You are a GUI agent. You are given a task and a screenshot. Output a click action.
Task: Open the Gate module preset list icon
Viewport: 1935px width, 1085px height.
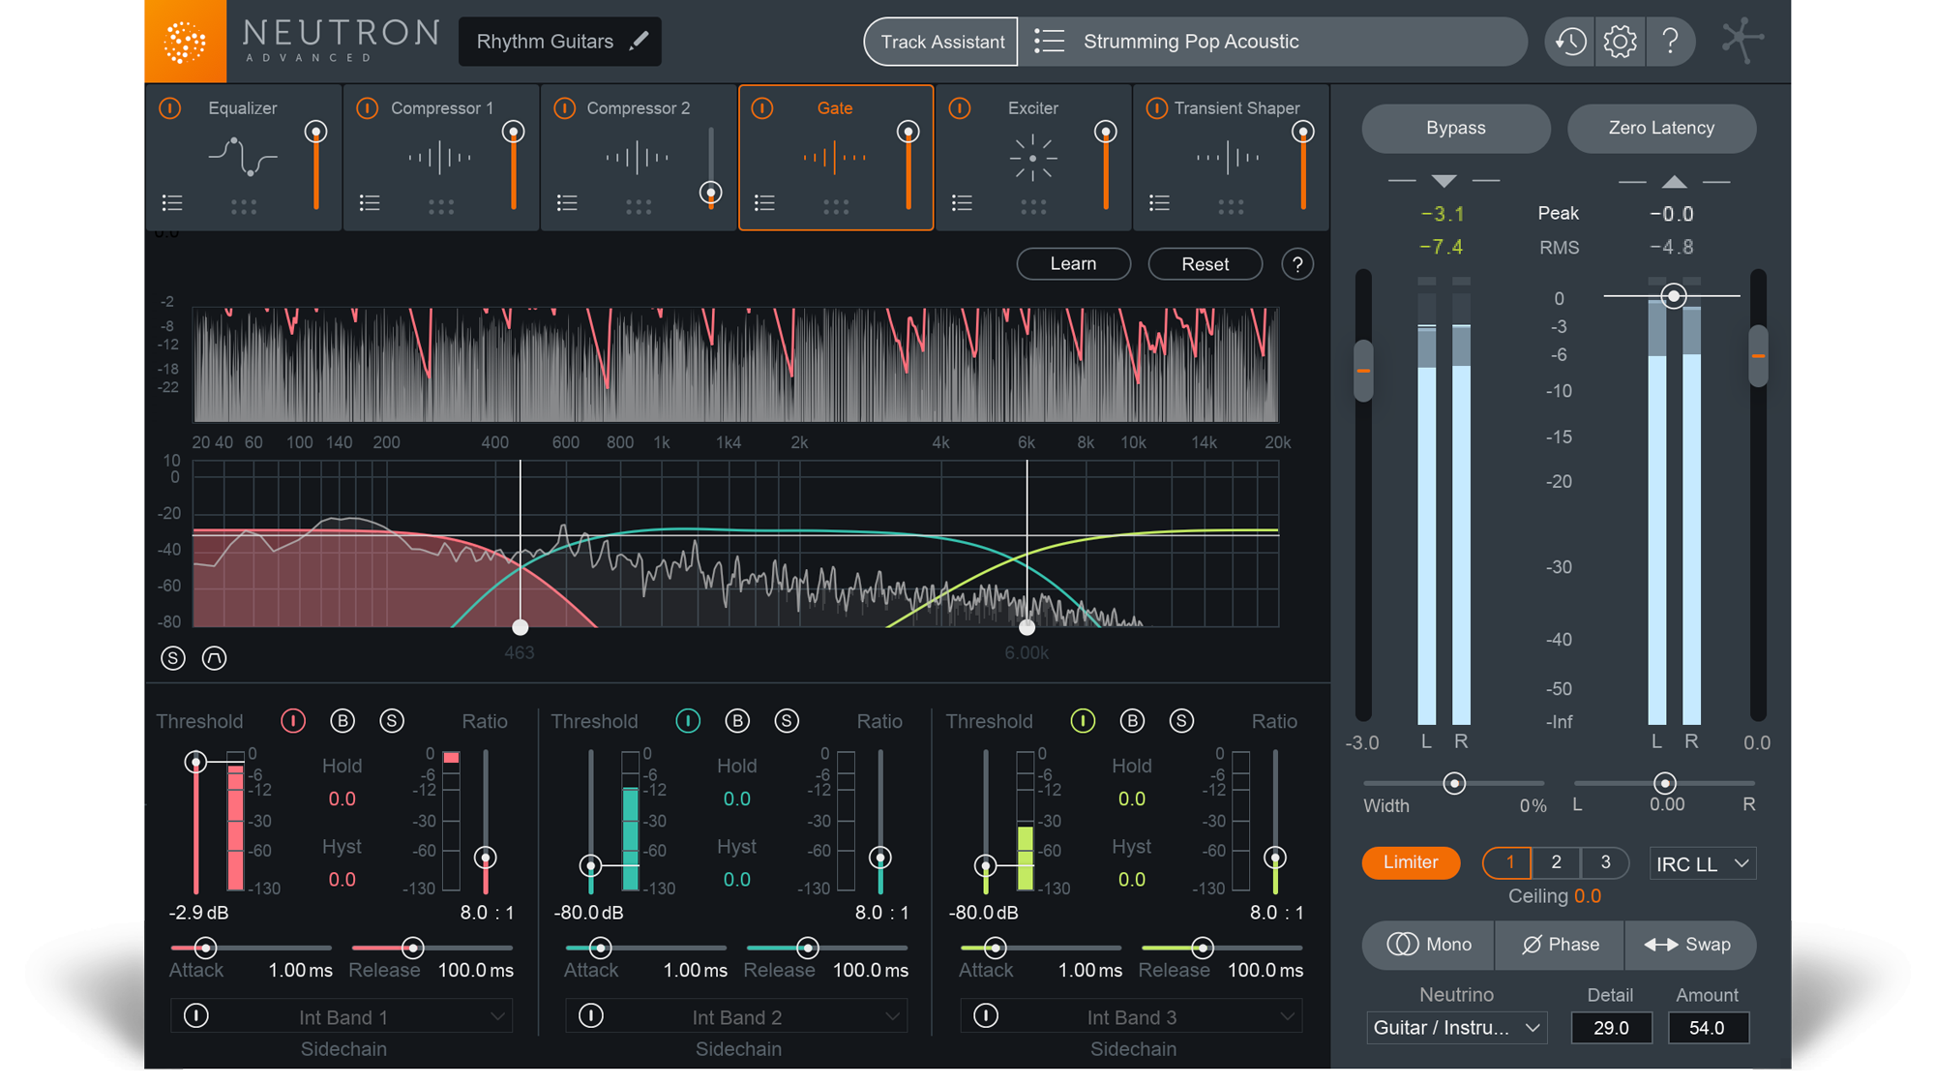(764, 202)
